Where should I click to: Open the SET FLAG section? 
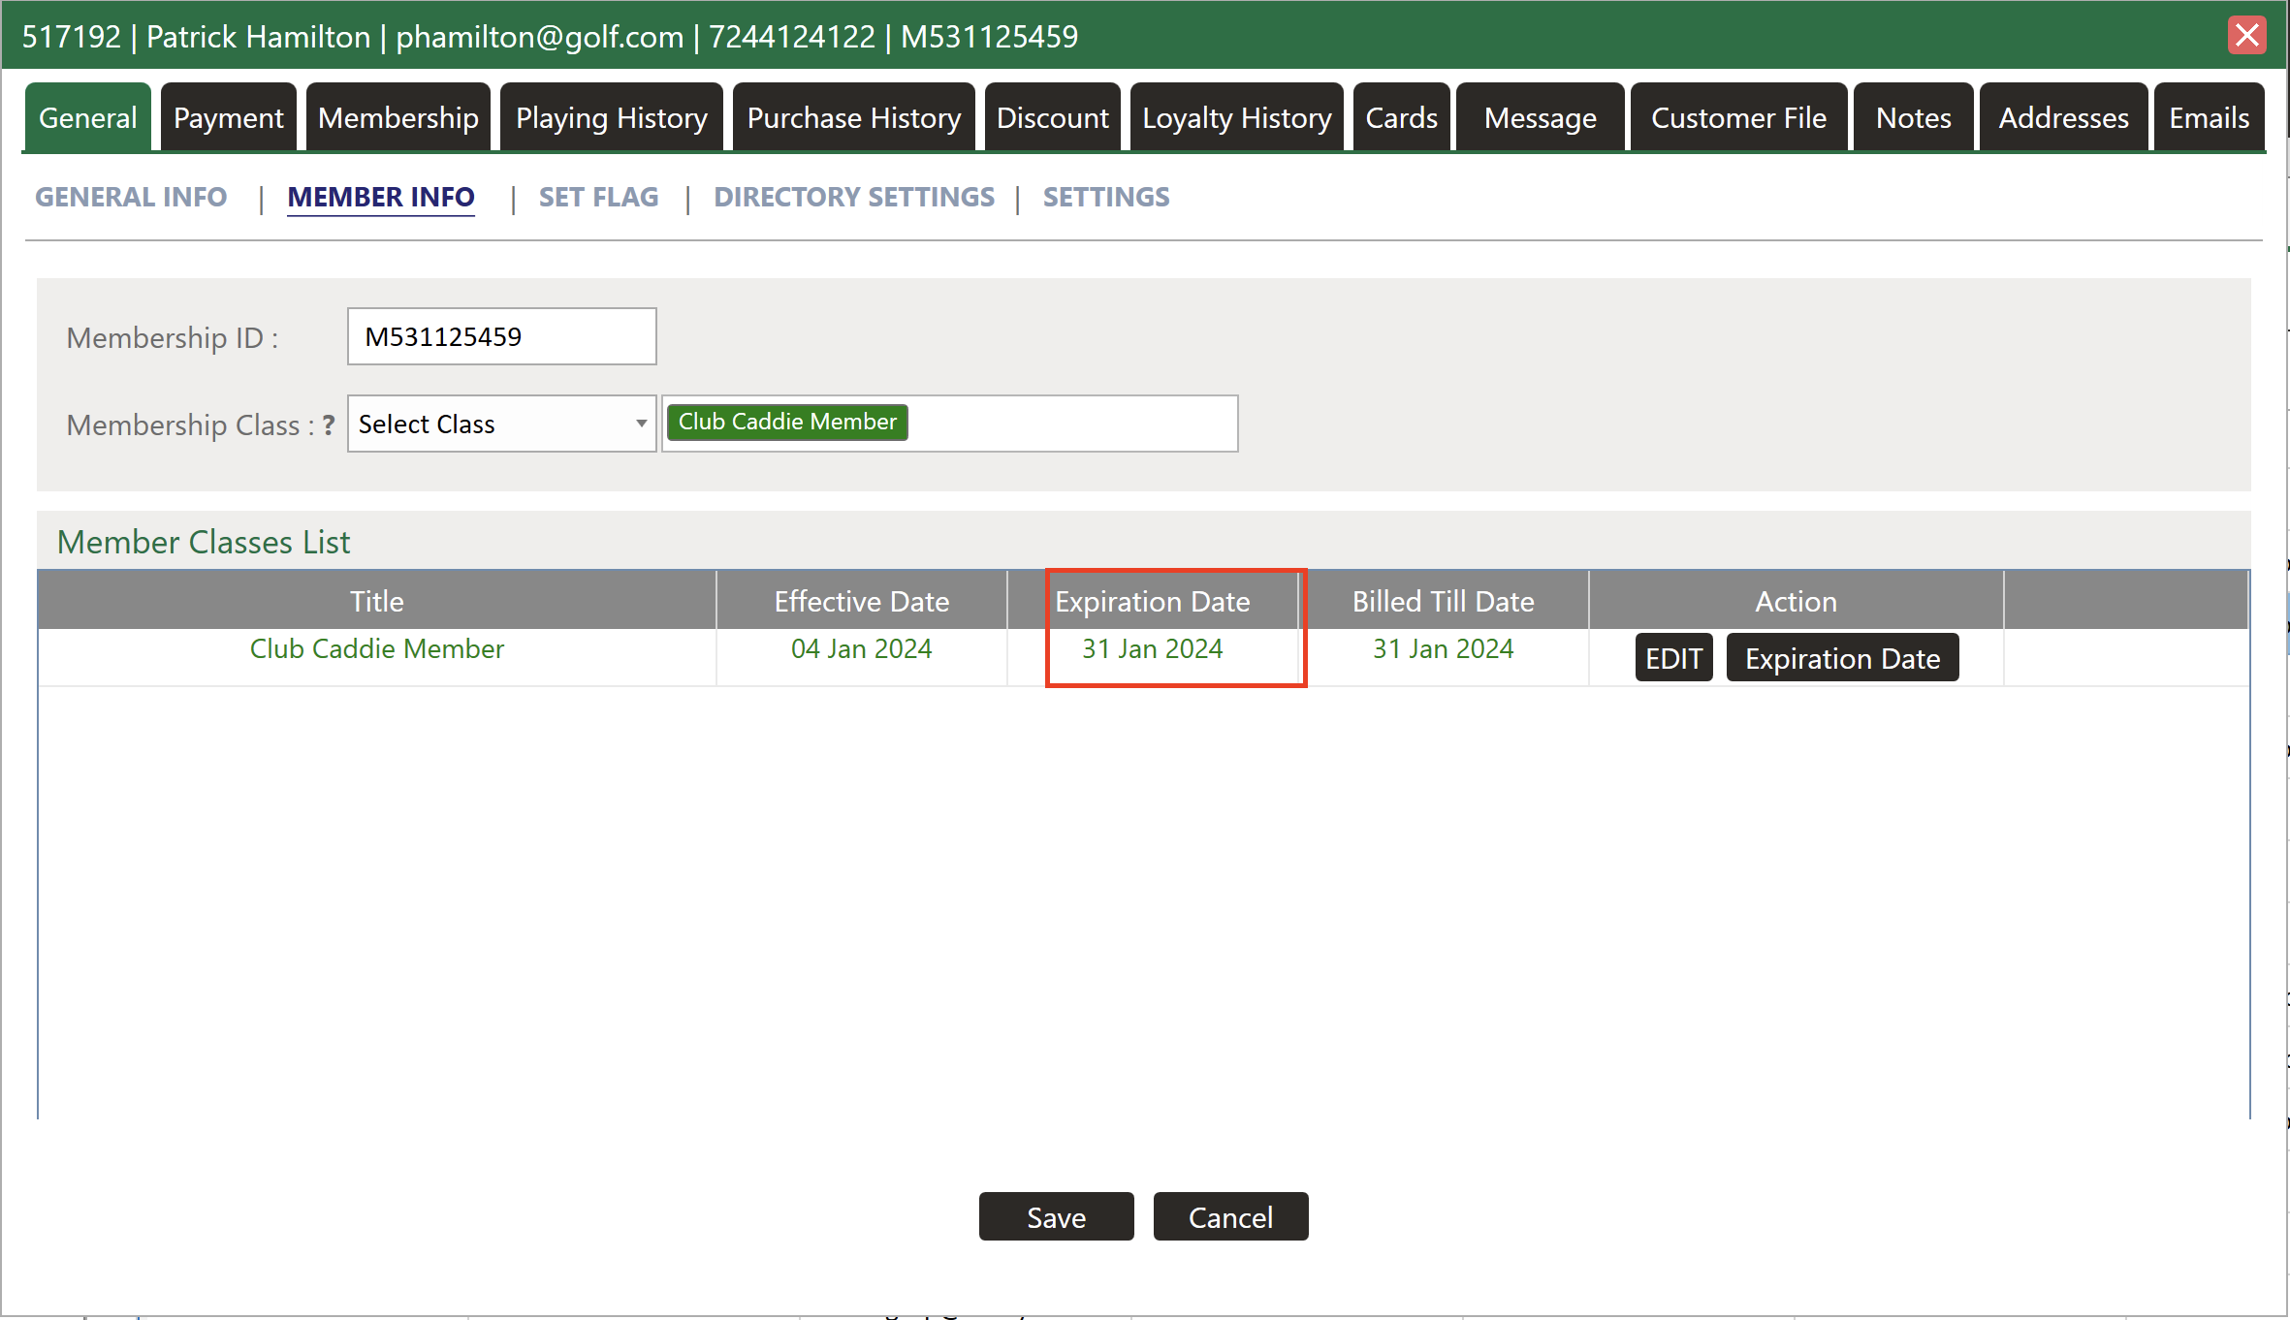point(598,197)
